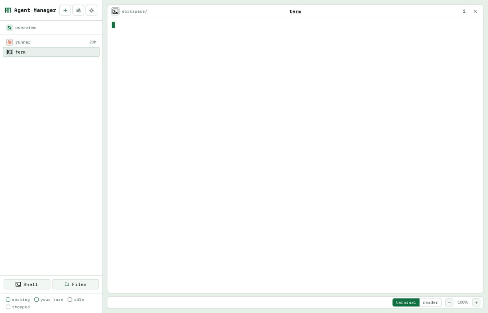488x313 pixels.
Task: Switch to reader view tab
Action: (430, 302)
